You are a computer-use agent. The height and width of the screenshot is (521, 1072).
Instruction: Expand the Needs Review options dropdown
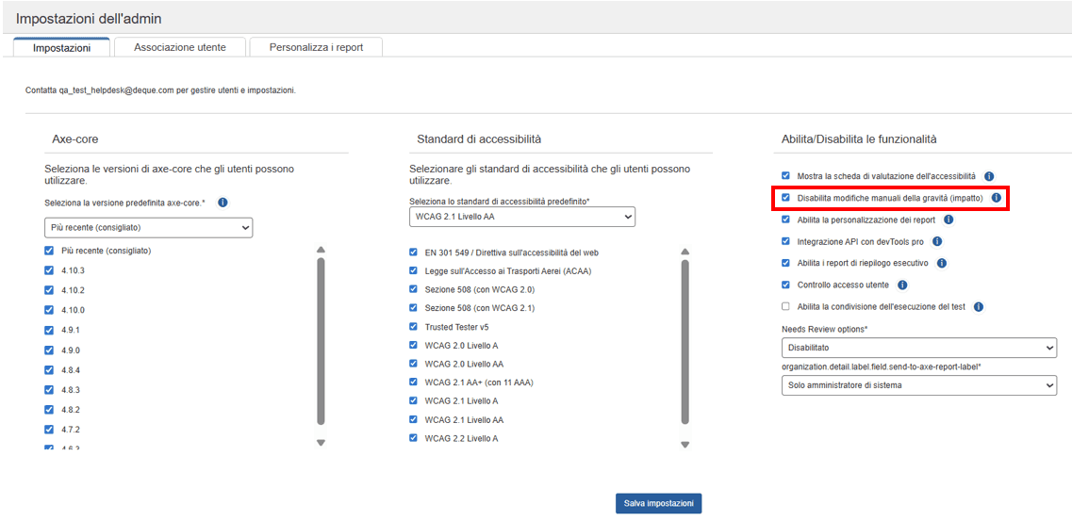918,348
